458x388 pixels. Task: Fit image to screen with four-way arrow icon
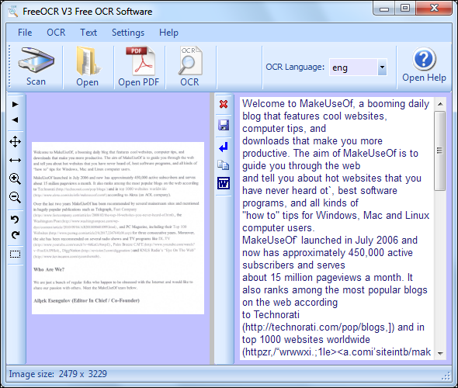pos(16,142)
